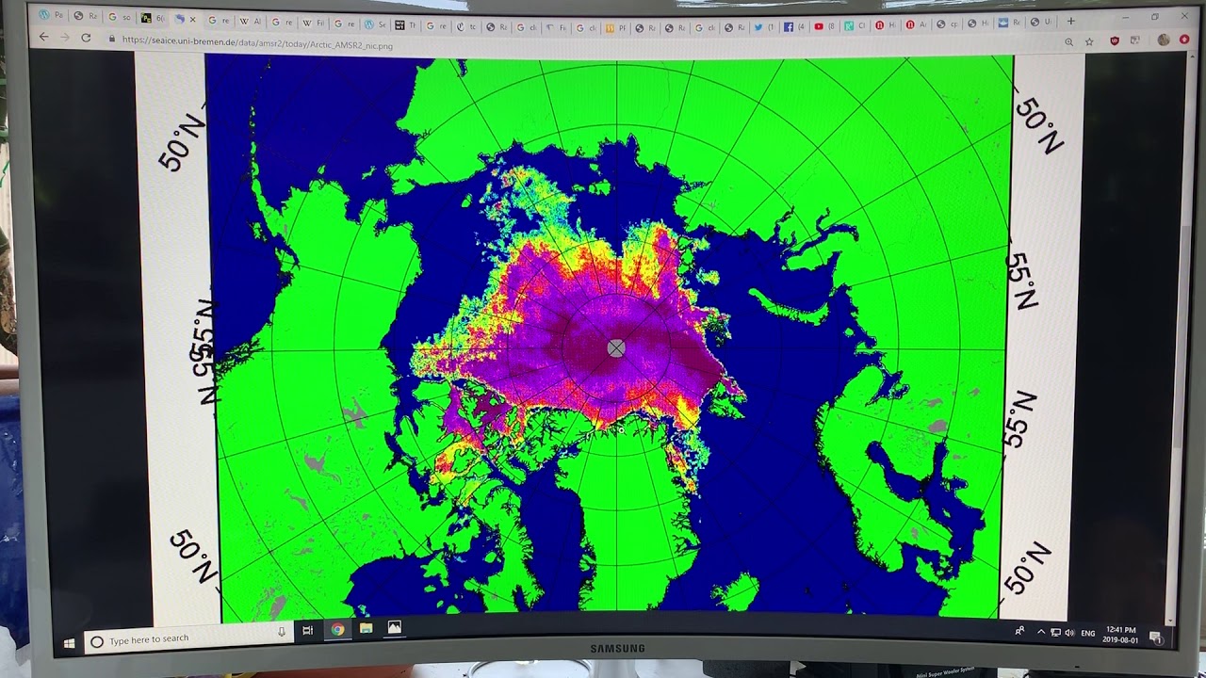Open a new browser tab

(1070, 21)
